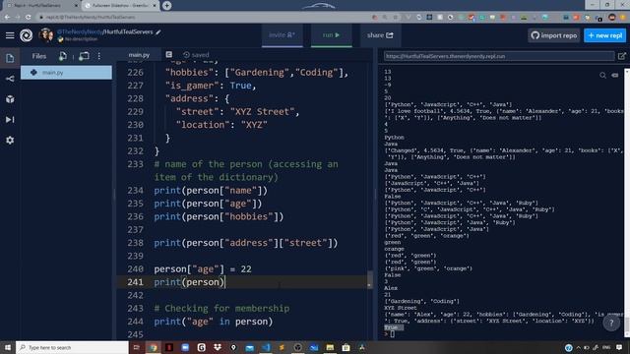Switch to first browser tab Repl.it
Viewport: 630px width, 354px height.
[40, 6]
